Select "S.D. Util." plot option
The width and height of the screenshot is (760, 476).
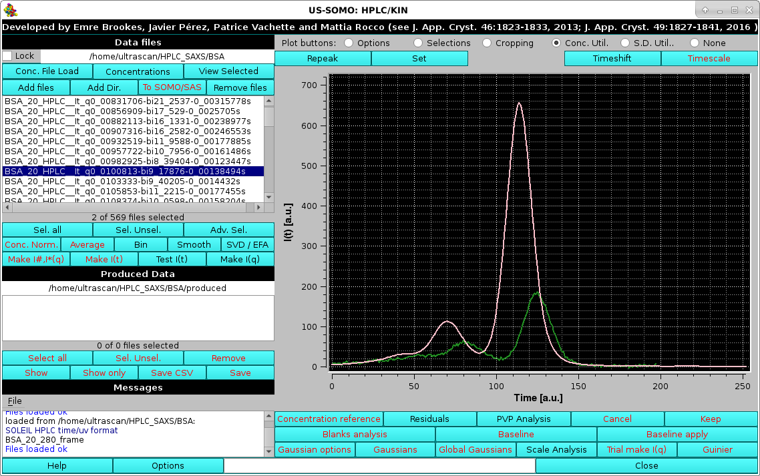click(x=624, y=42)
